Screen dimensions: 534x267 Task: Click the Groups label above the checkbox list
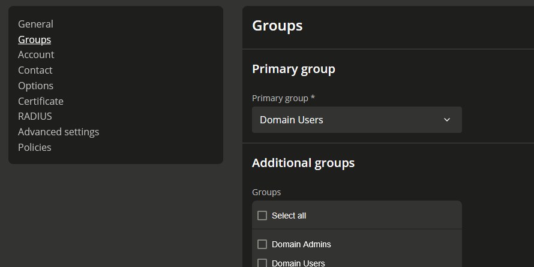(266, 192)
